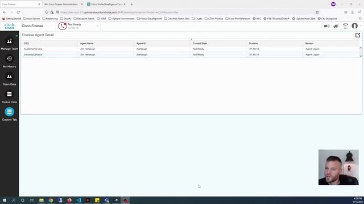Expand the user options arrow beside avatar
This screenshot has width=364, height=204.
(x=361, y=26)
